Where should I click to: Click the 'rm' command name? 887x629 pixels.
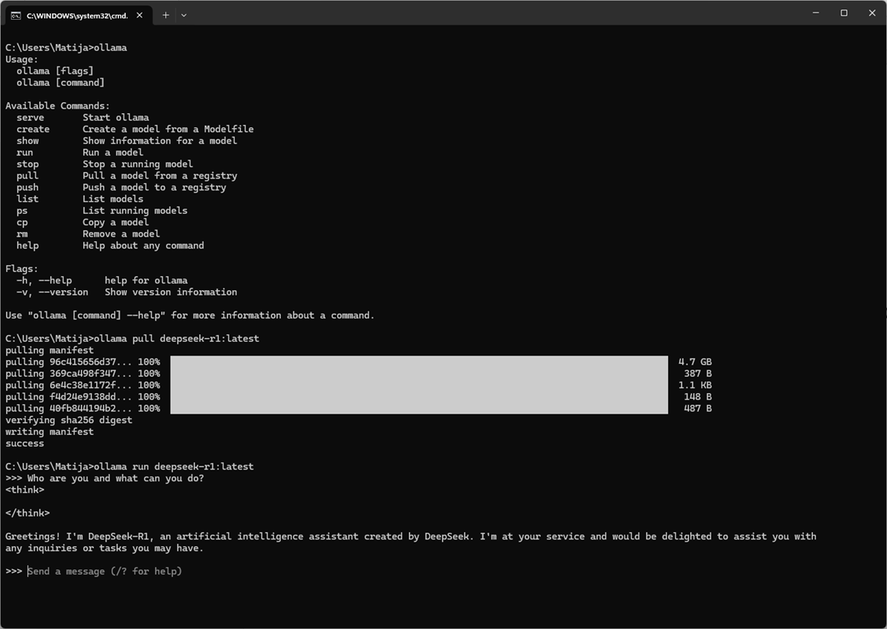click(22, 234)
